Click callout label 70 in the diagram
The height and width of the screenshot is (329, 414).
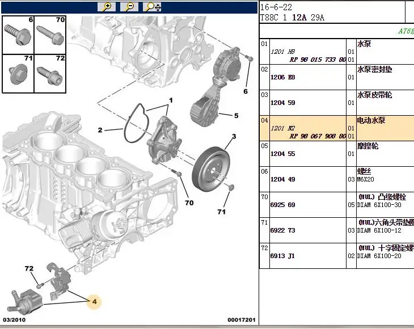click(x=189, y=203)
